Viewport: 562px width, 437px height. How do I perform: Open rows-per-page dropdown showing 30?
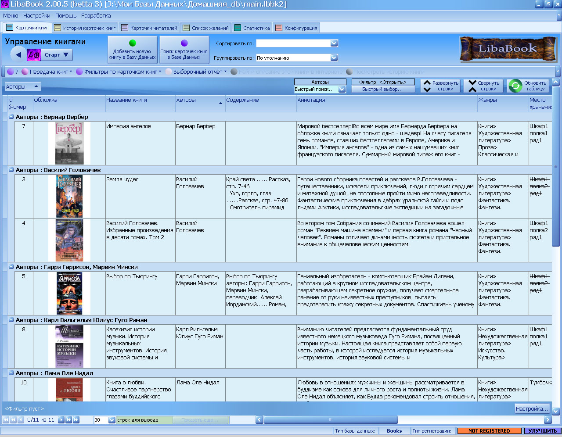tap(112, 420)
